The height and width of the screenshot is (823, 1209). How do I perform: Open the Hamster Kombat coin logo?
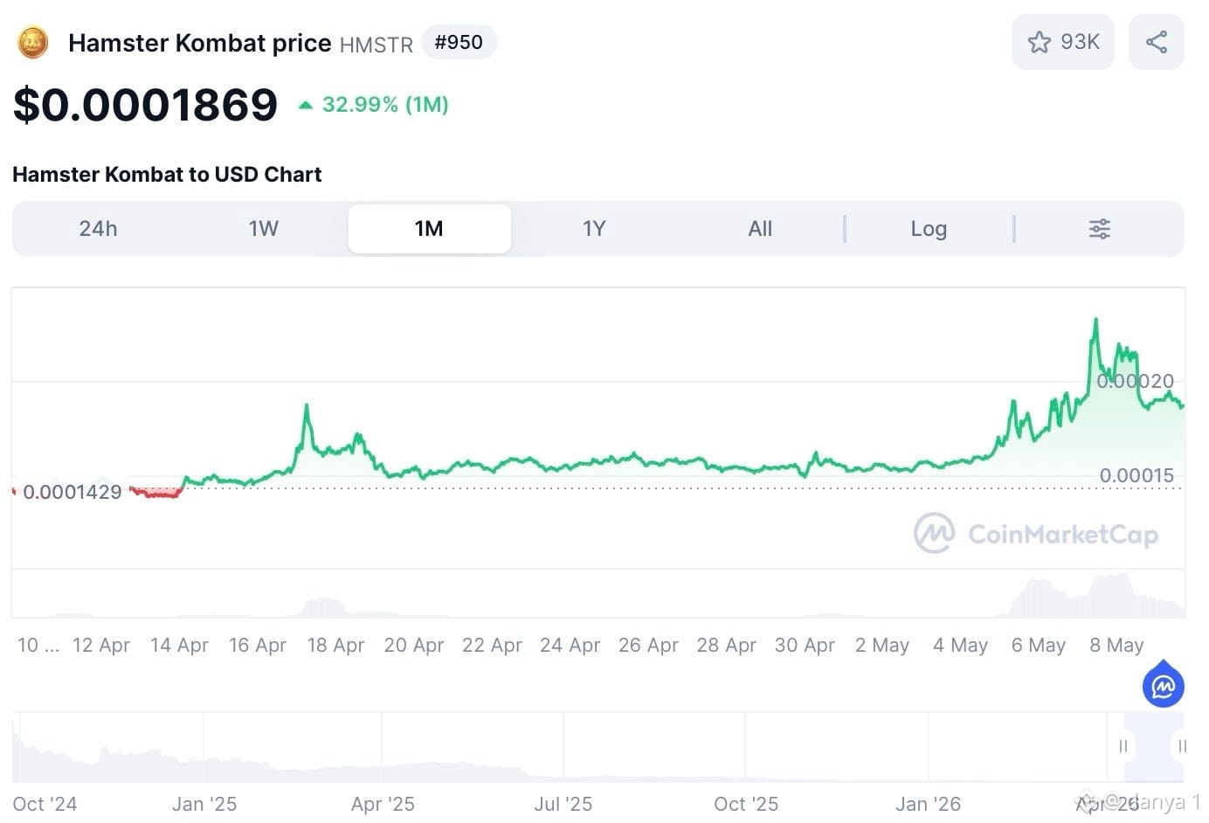[x=33, y=42]
